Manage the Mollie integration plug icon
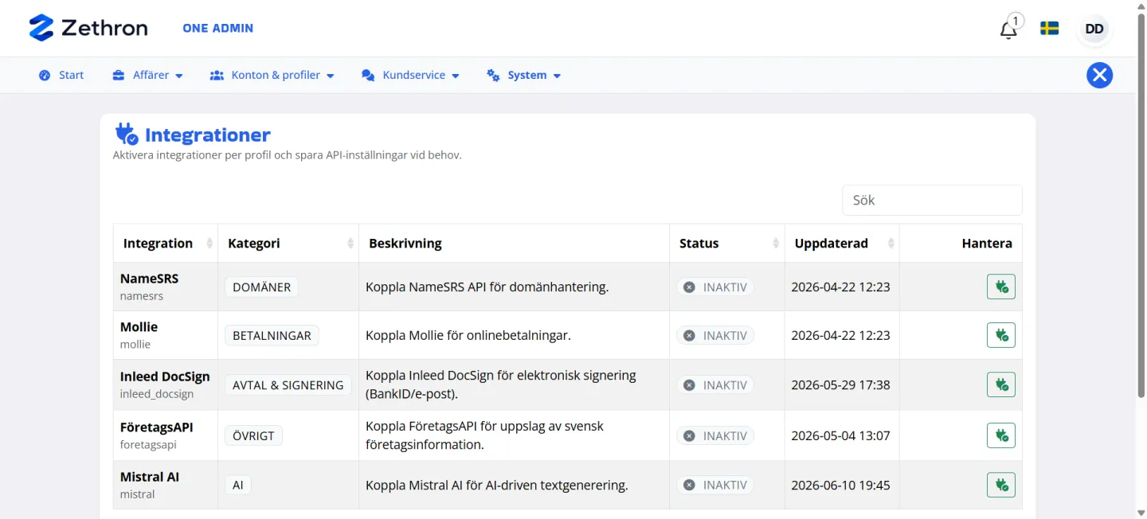 pos(1001,335)
